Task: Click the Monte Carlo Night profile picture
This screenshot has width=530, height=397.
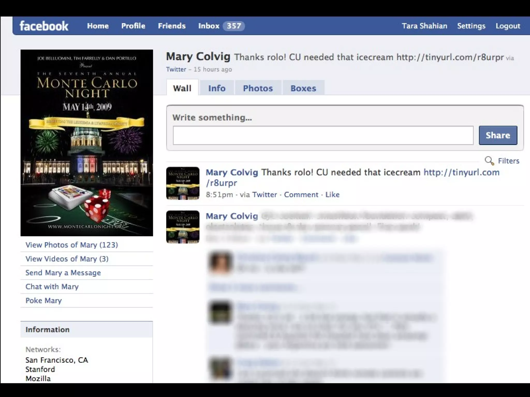Action: coord(87,143)
